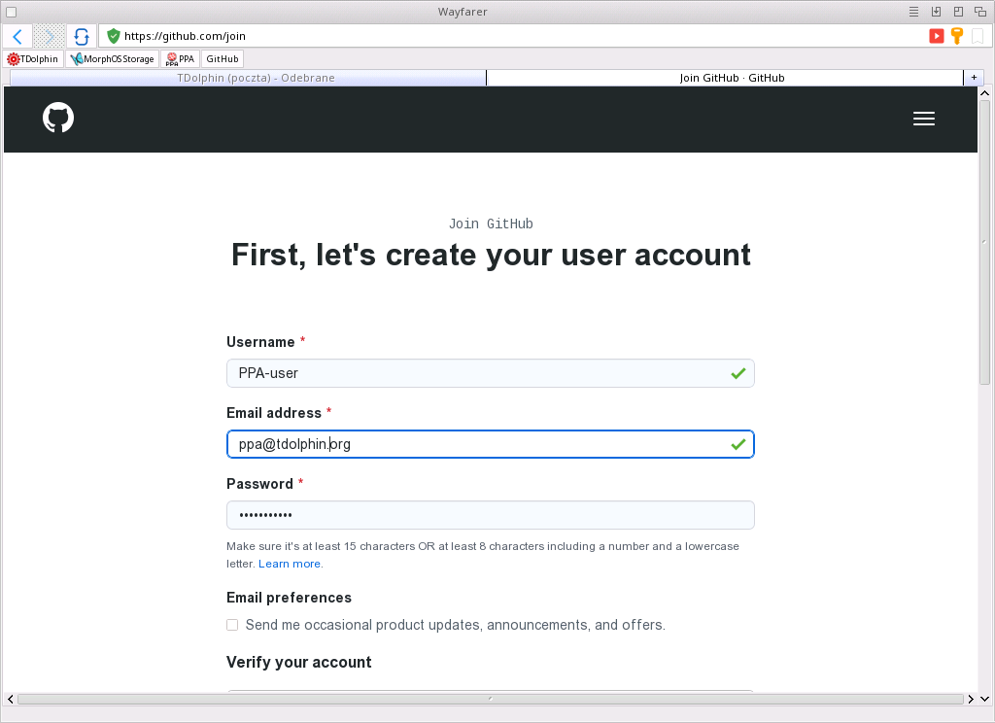
Task: Click the vertical scrollbar up arrow
Action: (985, 92)
